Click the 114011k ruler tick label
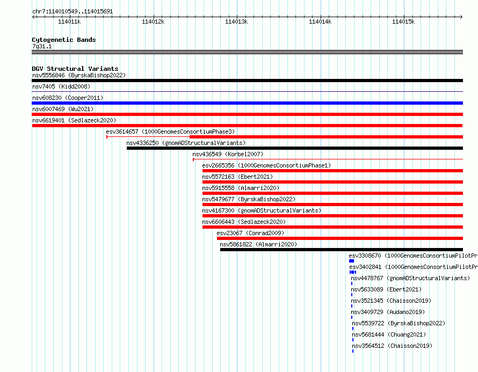478x372 pixels. click(x=69, y=21)
